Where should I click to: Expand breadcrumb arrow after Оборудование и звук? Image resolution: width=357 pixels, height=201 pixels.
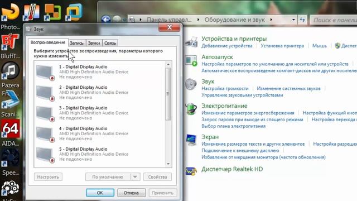271,20
